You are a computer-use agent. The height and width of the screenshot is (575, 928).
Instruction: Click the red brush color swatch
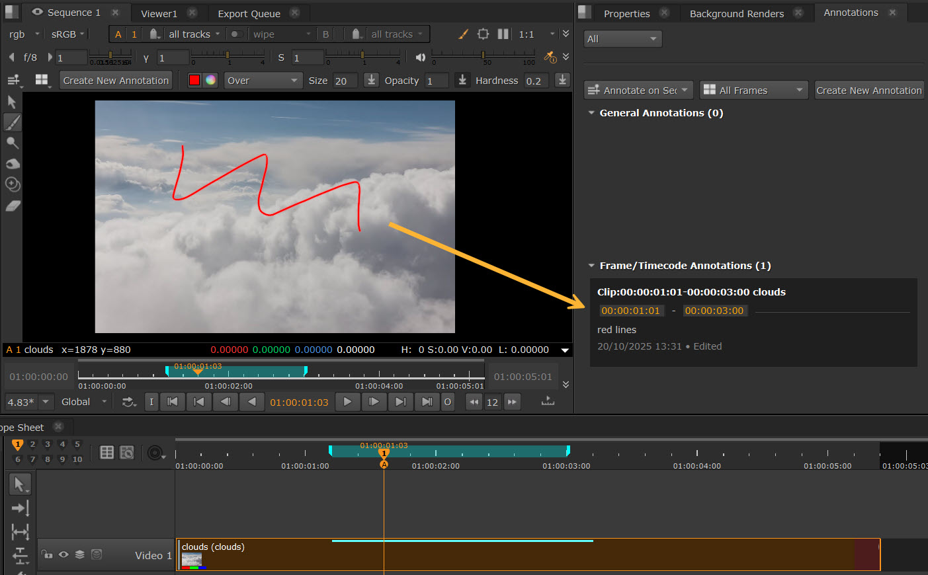tap(194, 81)
